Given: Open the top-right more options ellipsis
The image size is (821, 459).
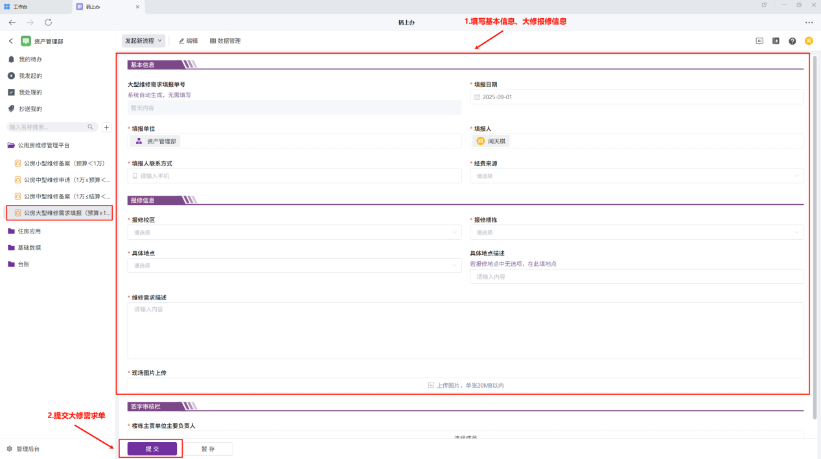Looking at the screenshot, I should pos(809,22).
